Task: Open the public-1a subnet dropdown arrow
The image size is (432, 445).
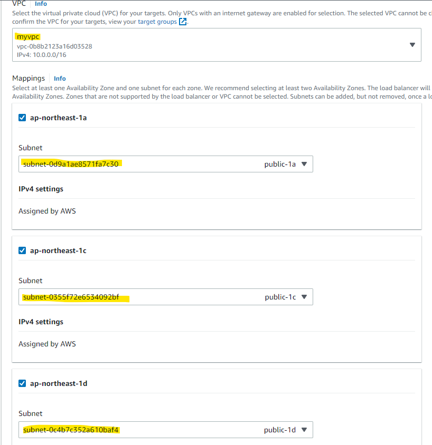Action: pos(304,164)
